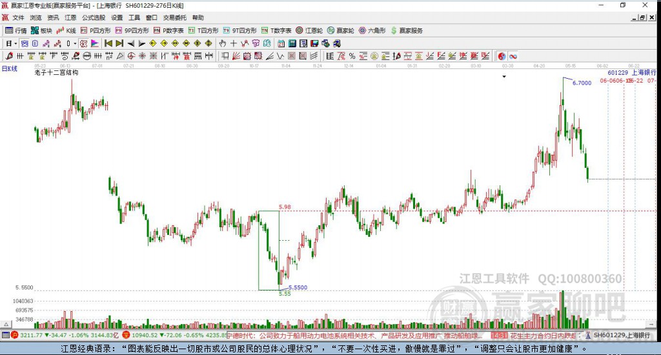Select the crosshair cursor tool
The width and height of the screenshot is (661, 355).
click(234, 43)
